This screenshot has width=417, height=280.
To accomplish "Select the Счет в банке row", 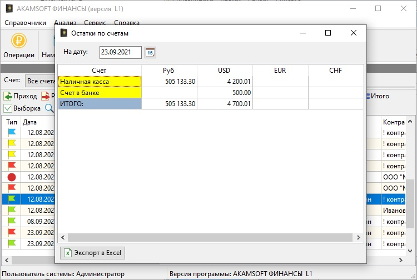I will [100, 93].
